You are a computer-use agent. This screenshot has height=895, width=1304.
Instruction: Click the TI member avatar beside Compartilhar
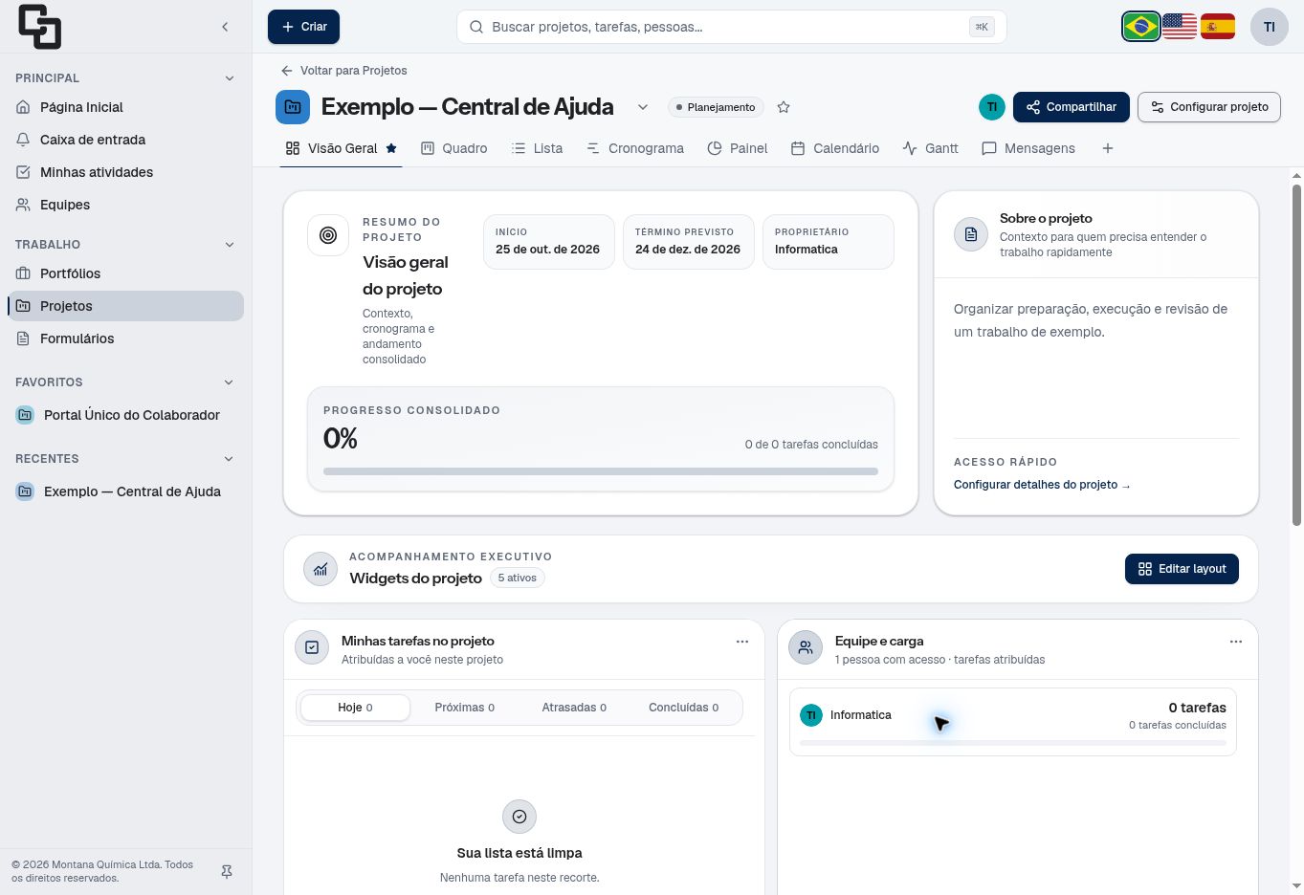(x=992, y=107)
